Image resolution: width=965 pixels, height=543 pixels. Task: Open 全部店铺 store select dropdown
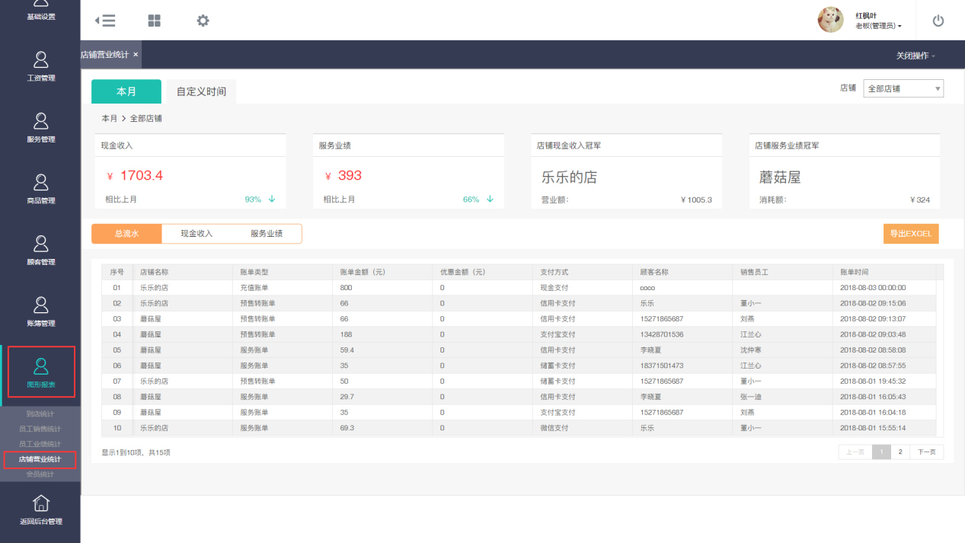pyautogui.click(x=903, y=88)
